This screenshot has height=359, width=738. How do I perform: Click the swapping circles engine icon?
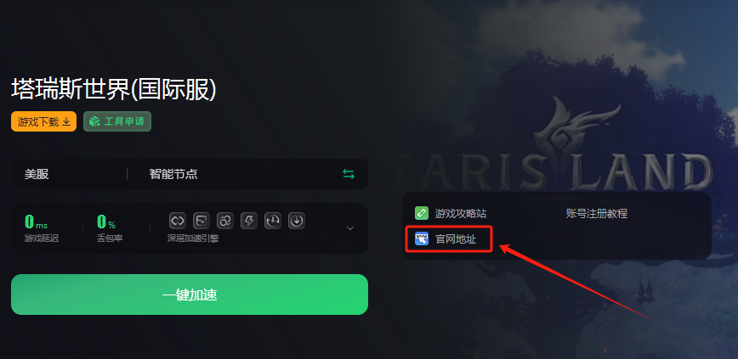coord(225,221)
